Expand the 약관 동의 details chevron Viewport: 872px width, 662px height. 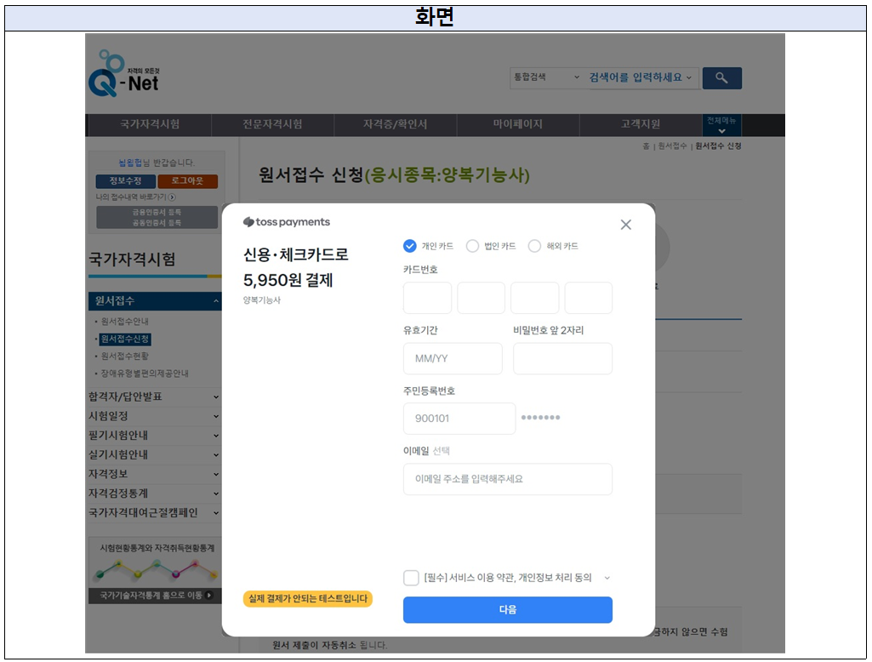(607, 578)
